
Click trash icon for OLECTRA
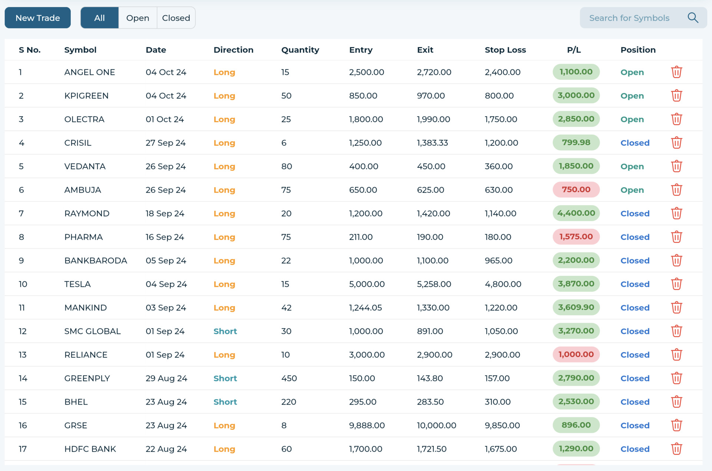pyautogui.click(x=676, y=119)
